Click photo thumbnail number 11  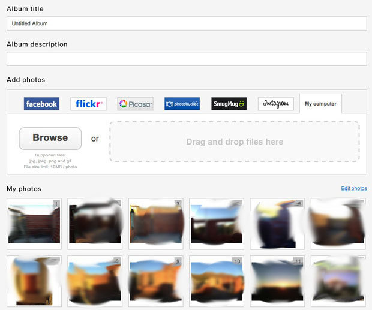(277, 281)
